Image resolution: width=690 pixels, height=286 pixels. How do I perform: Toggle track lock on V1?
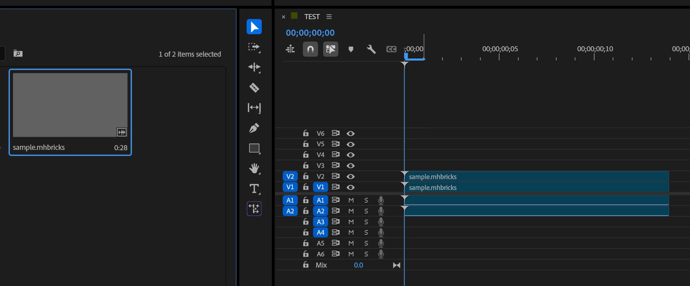306,187
